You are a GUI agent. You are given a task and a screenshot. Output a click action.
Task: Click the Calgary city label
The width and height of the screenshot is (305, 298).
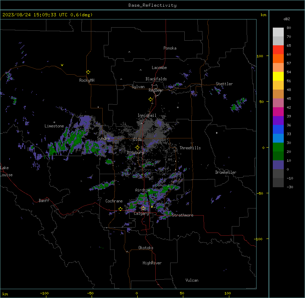(x=142, y=213)
